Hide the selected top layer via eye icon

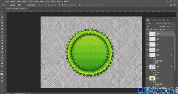click(x=147, y=34)
